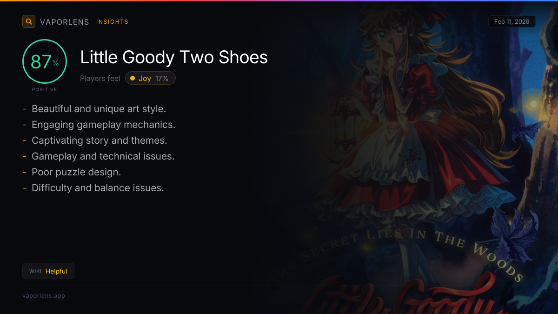The width and height of the screenshot is (558, 314).
Task: Click the VaporLens magnifier logo icon
Action: click(x=29, y=21)
